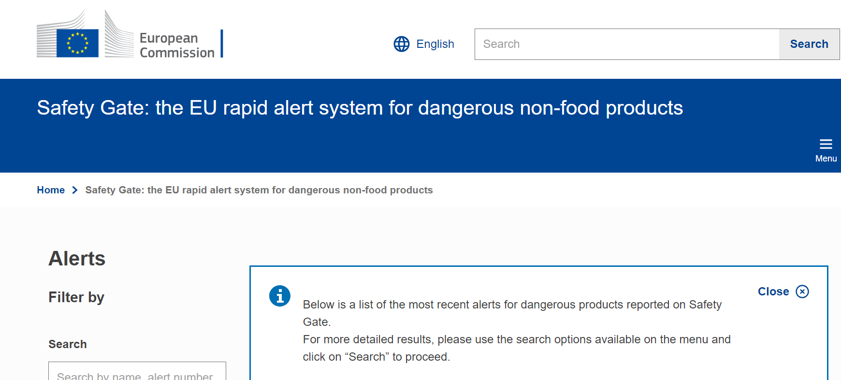Click the Menu label under the hamburger
This screenshot has height=380, width=841.
[826, 159]
